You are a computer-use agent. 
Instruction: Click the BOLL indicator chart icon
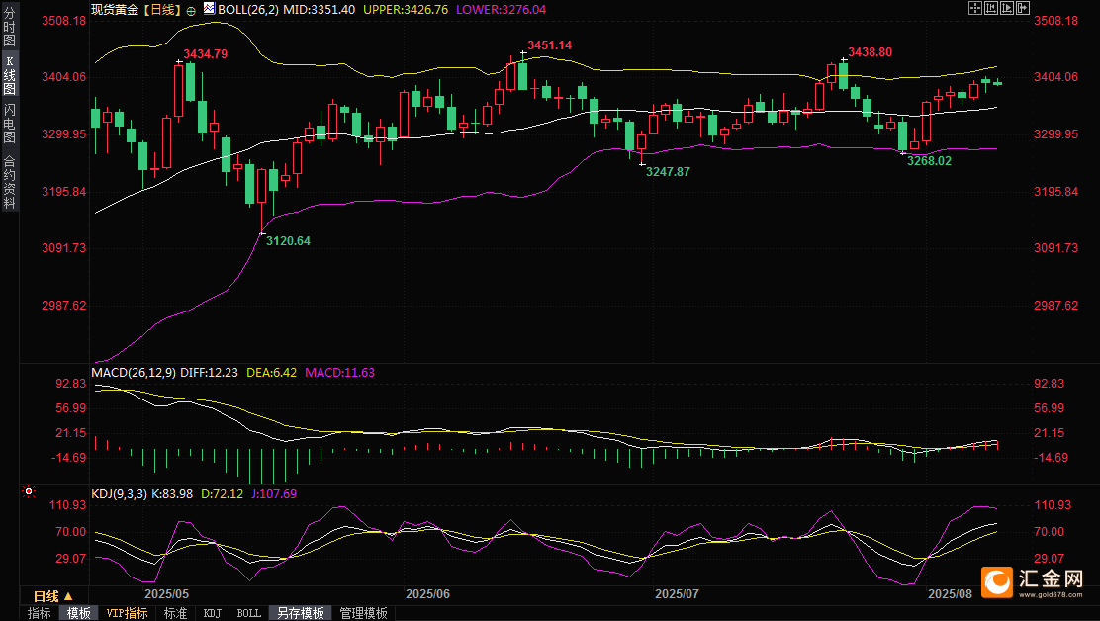209,9
